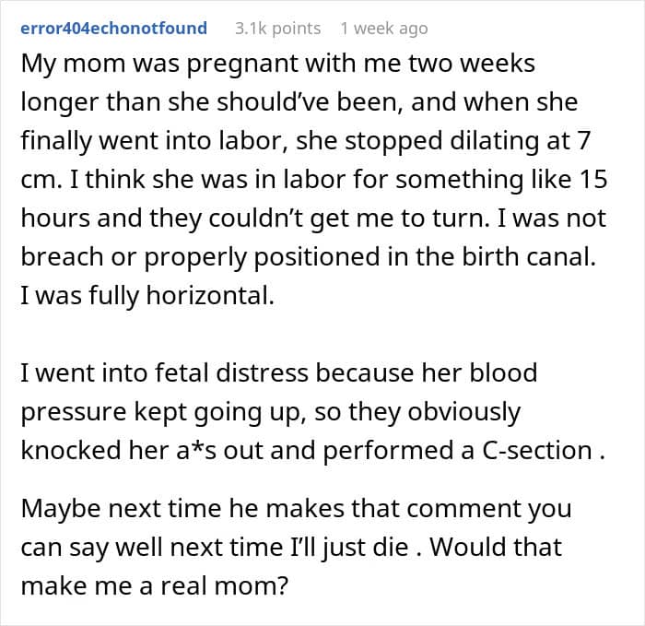This screenshot has height=626, width=645.
Task: Click the paragraph about fetal distress
Action: (x=312, y=411)
